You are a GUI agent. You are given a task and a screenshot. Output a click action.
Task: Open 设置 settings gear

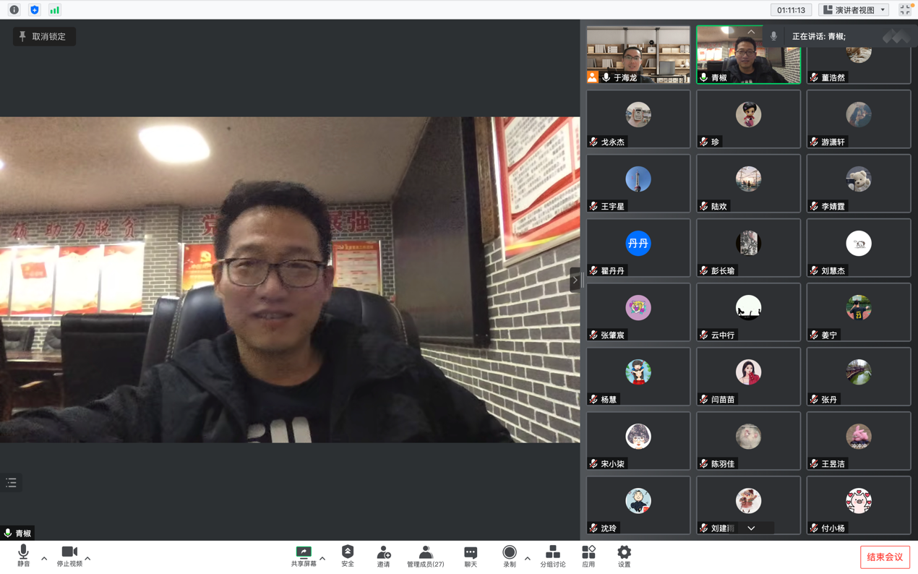(x=624, y=553)
